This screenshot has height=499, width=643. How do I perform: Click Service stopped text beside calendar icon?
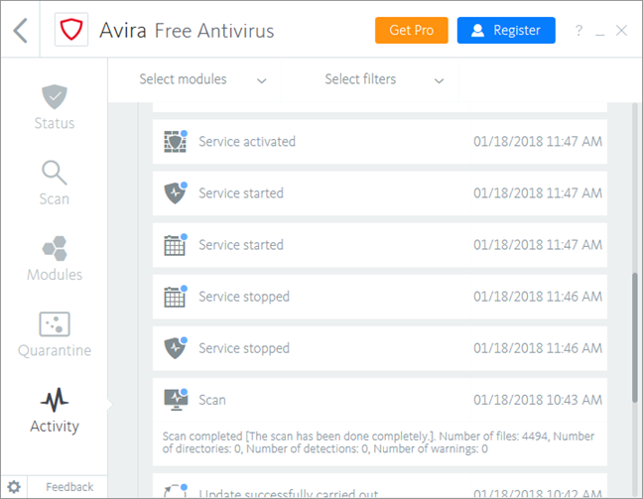(x=244, y=297)
